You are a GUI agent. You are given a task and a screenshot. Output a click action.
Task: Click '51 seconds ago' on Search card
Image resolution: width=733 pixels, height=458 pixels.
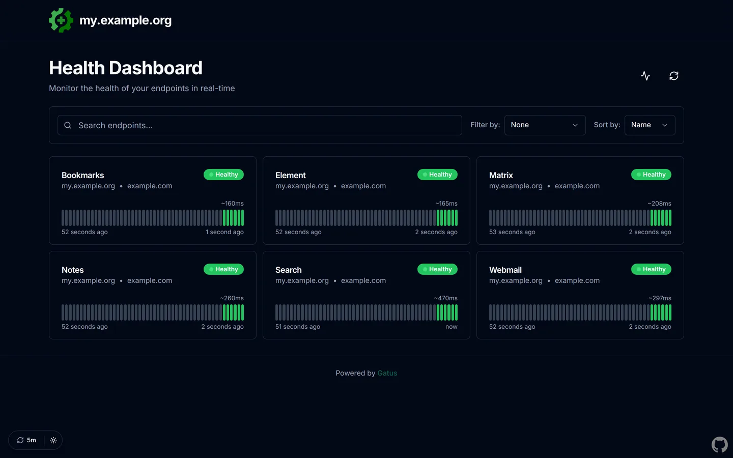298,327
